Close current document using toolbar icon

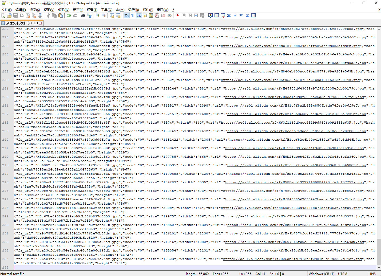[28, 15]
